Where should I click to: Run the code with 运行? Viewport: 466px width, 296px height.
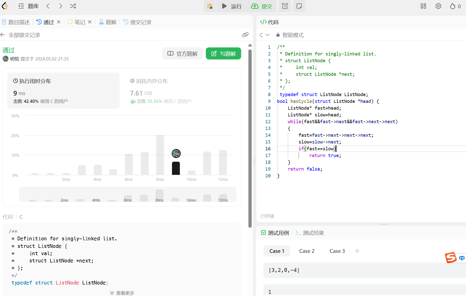(232, 6)
